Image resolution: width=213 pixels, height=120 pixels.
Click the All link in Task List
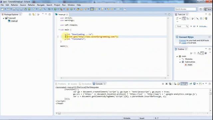click(194, 26)
